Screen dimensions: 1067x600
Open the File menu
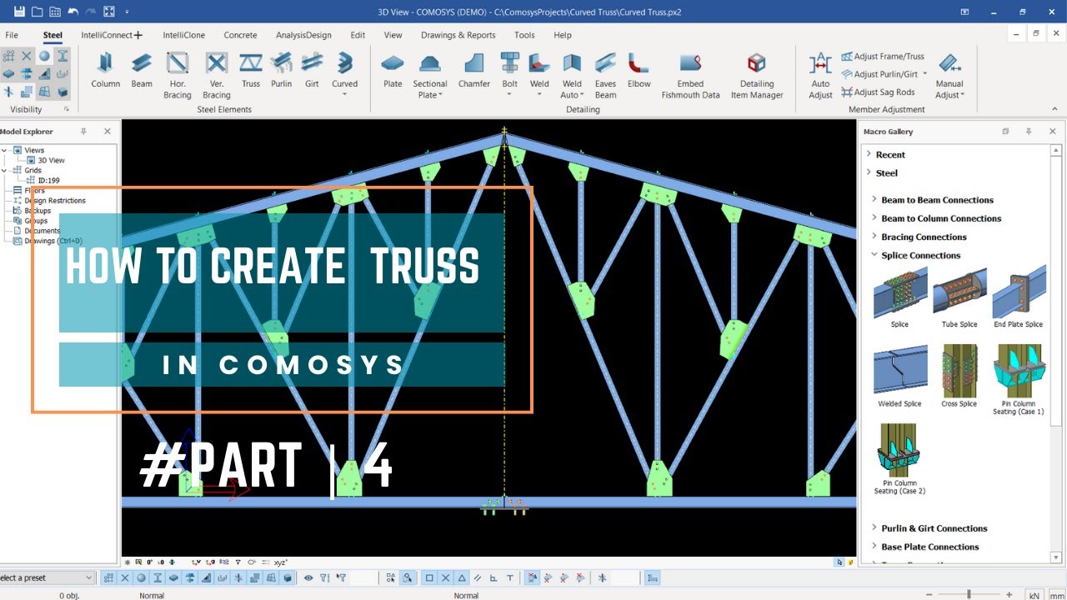[12, 35]
